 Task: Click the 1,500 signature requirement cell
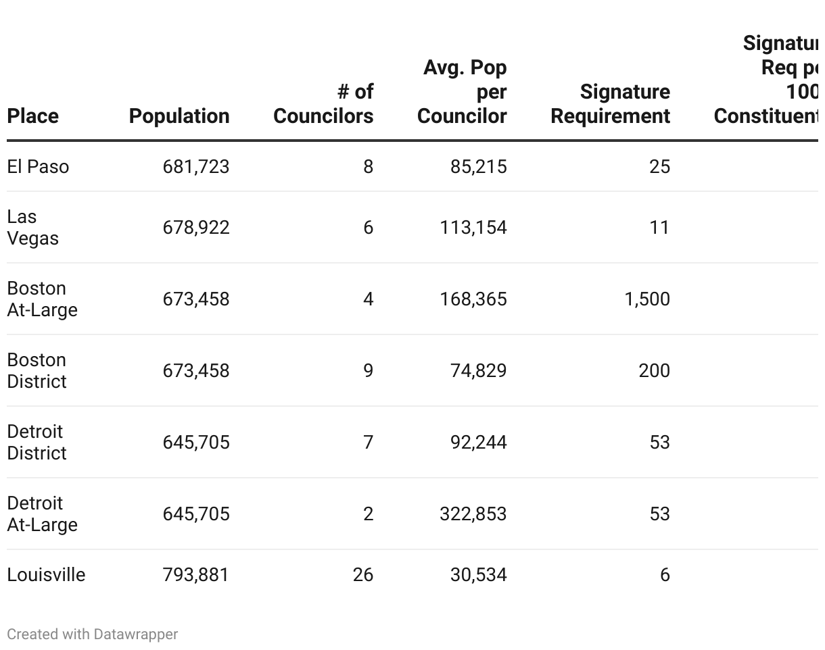647,299
